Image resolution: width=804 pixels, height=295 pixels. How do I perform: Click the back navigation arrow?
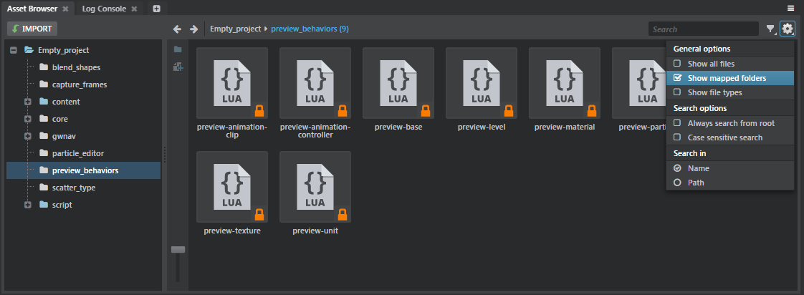(178, 29)
